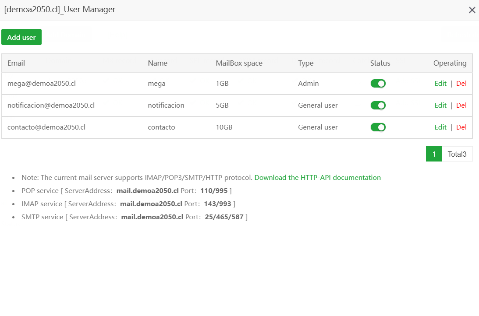Delete the notificacion@demoa2050.cl account
The width and height of the screenshot is (479, 316).
point(461,105)
